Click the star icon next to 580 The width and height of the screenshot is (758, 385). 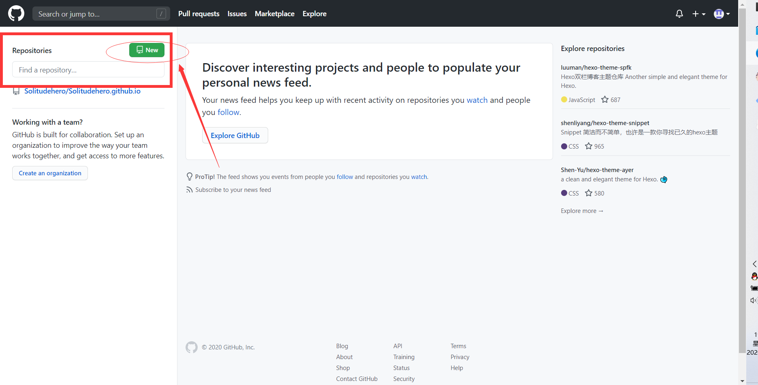[x=588, y=193]
